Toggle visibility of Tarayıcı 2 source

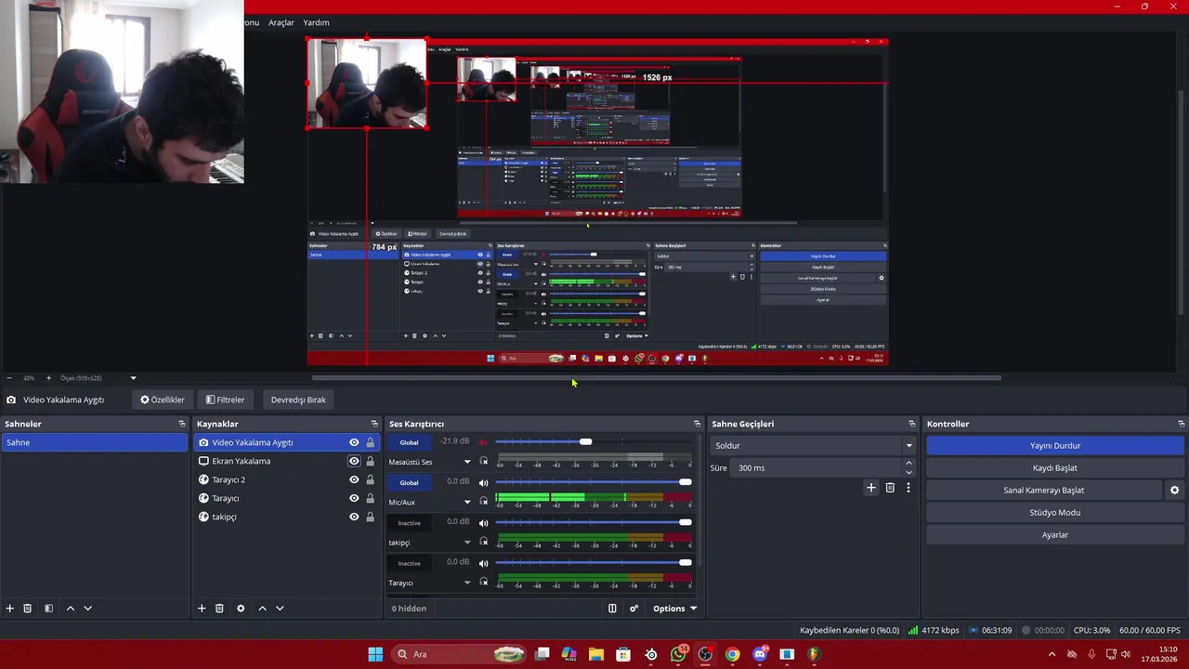point(354,479)
